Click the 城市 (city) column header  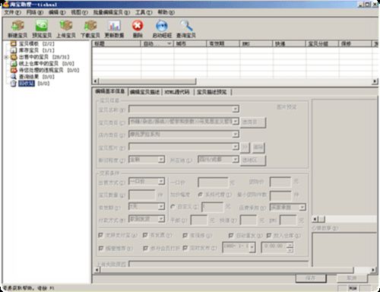click(190, 44)
